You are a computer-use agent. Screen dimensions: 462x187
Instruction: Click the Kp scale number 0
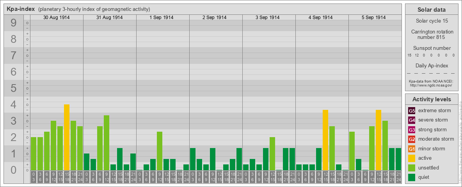coord(13,170)
